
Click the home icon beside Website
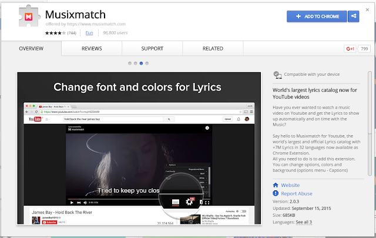(x=276, y=185)
